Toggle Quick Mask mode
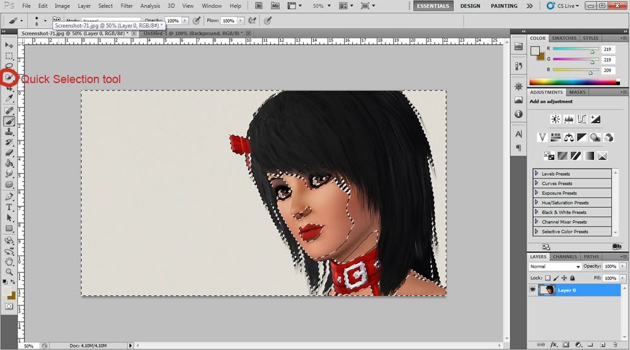This screenshot has width=630, height=350. coord(9,306)
